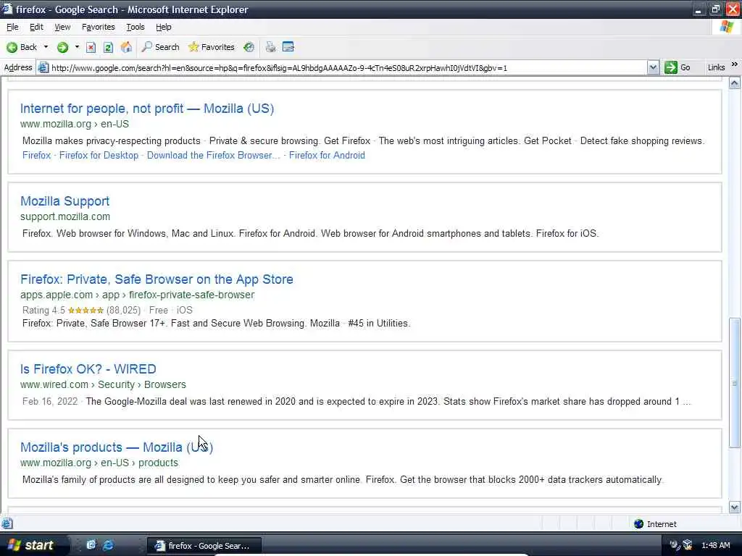Screen dimensions: 742x556
Task: Click the star rating of App Store result
Action: tap(86, 310)
